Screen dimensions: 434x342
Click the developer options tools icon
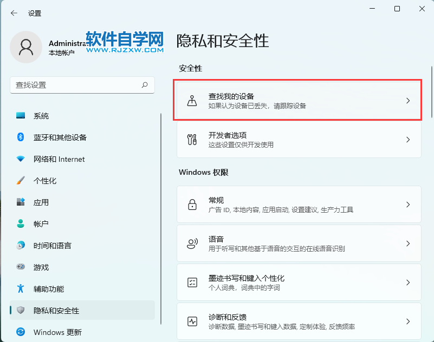(x=192, y=140)
